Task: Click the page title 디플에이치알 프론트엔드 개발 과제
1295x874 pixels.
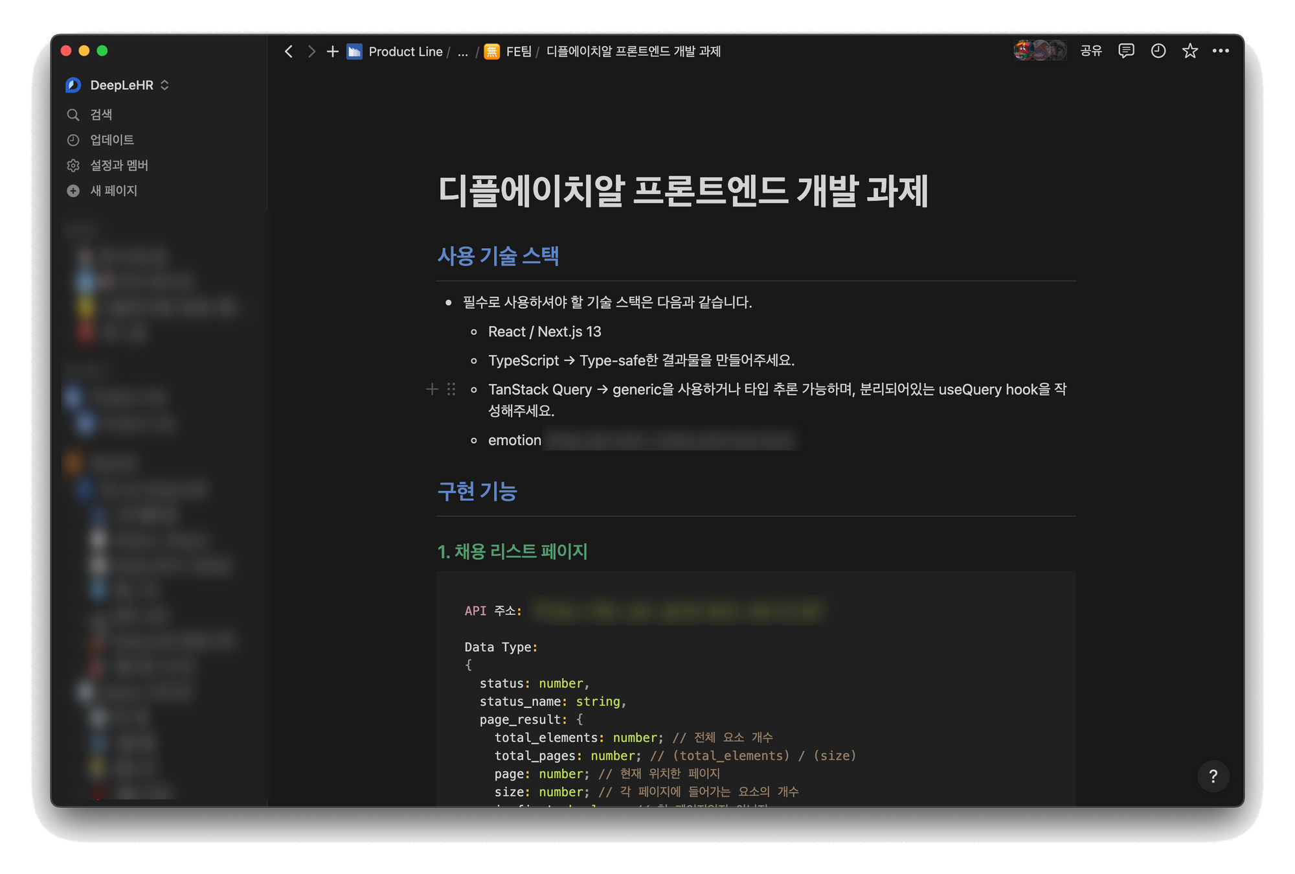Action: (683, 191)
